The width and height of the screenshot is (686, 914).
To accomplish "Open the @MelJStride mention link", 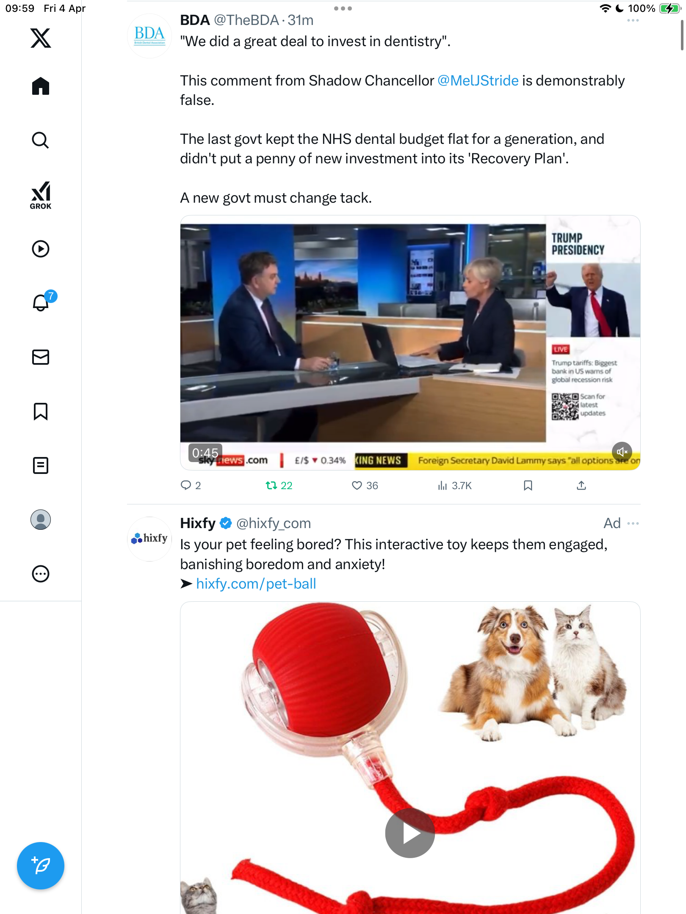I will click(x=478, y=80).
